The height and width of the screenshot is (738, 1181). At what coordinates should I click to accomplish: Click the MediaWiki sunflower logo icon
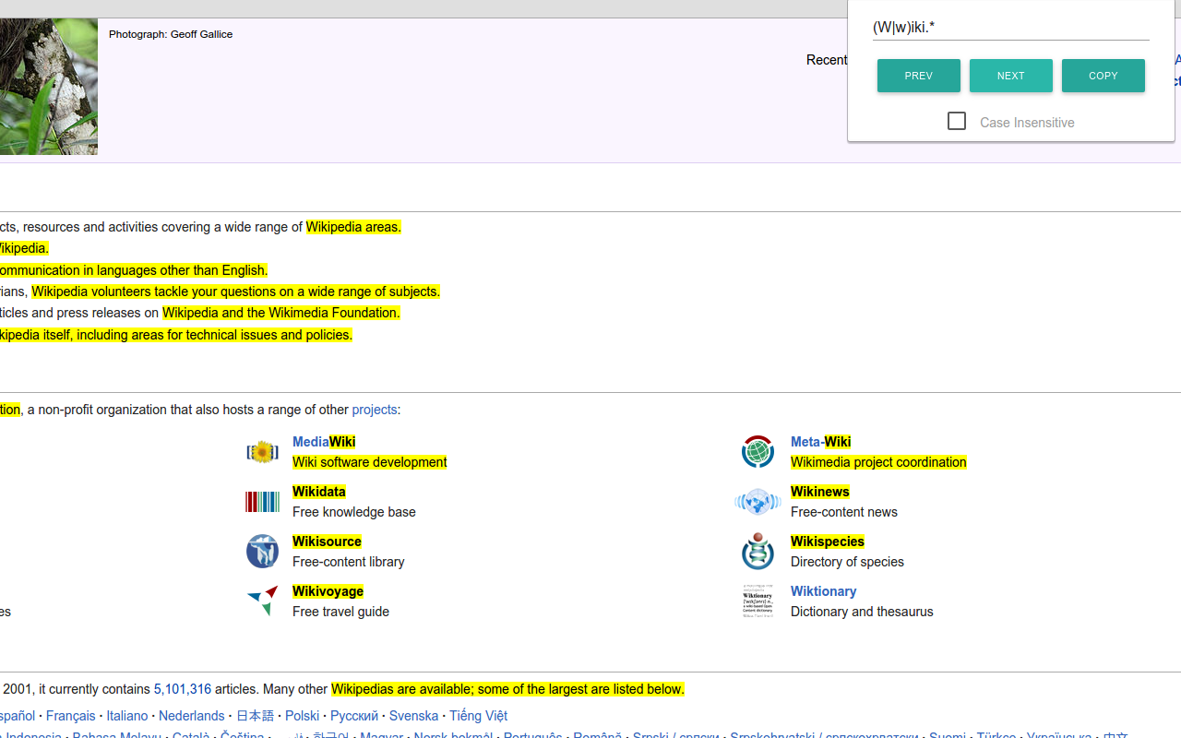click(262, 452)
